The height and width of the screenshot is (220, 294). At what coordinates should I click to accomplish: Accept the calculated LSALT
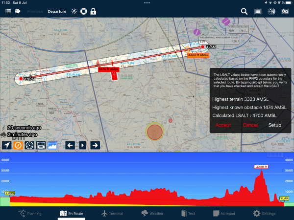[223, 125]
